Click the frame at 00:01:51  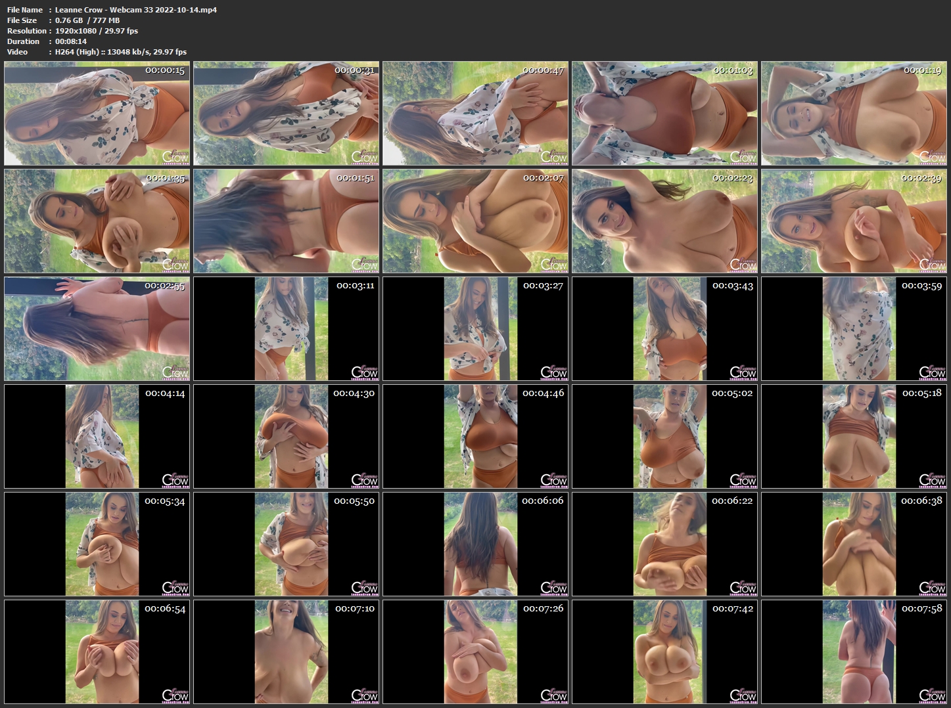pyautogui.click(x=286, y=221)
